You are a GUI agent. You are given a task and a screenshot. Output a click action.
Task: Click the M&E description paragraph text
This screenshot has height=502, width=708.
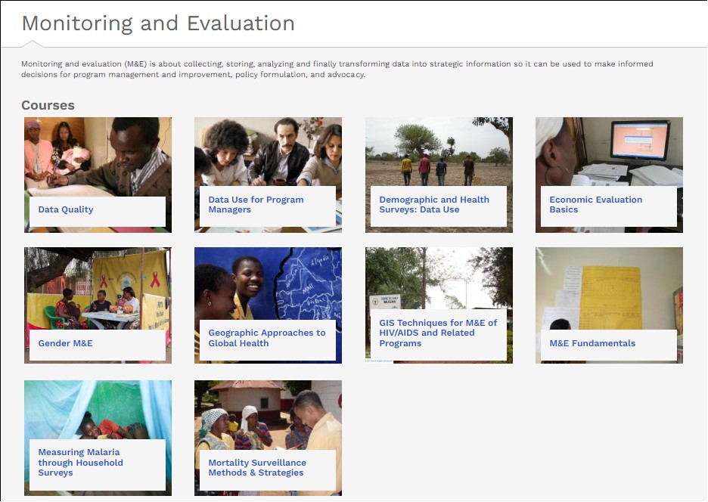pyautogui.click(x=337, y=69)
